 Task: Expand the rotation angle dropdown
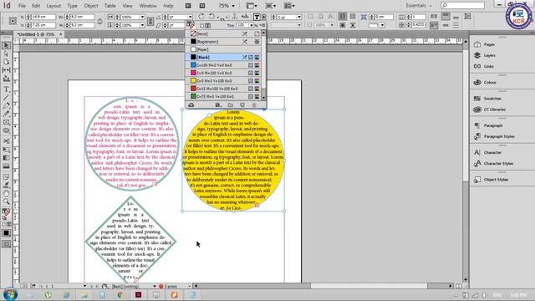(x=190, y=17)
